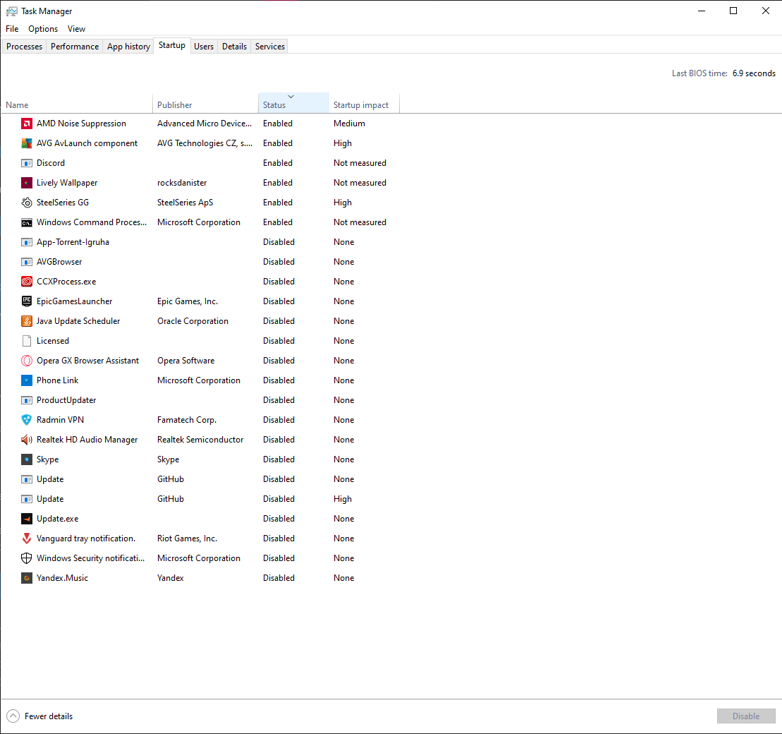The width and height of the screenshot is (782, 734).
Task: Select the Discord name text
Action: (x=50, y=163)
